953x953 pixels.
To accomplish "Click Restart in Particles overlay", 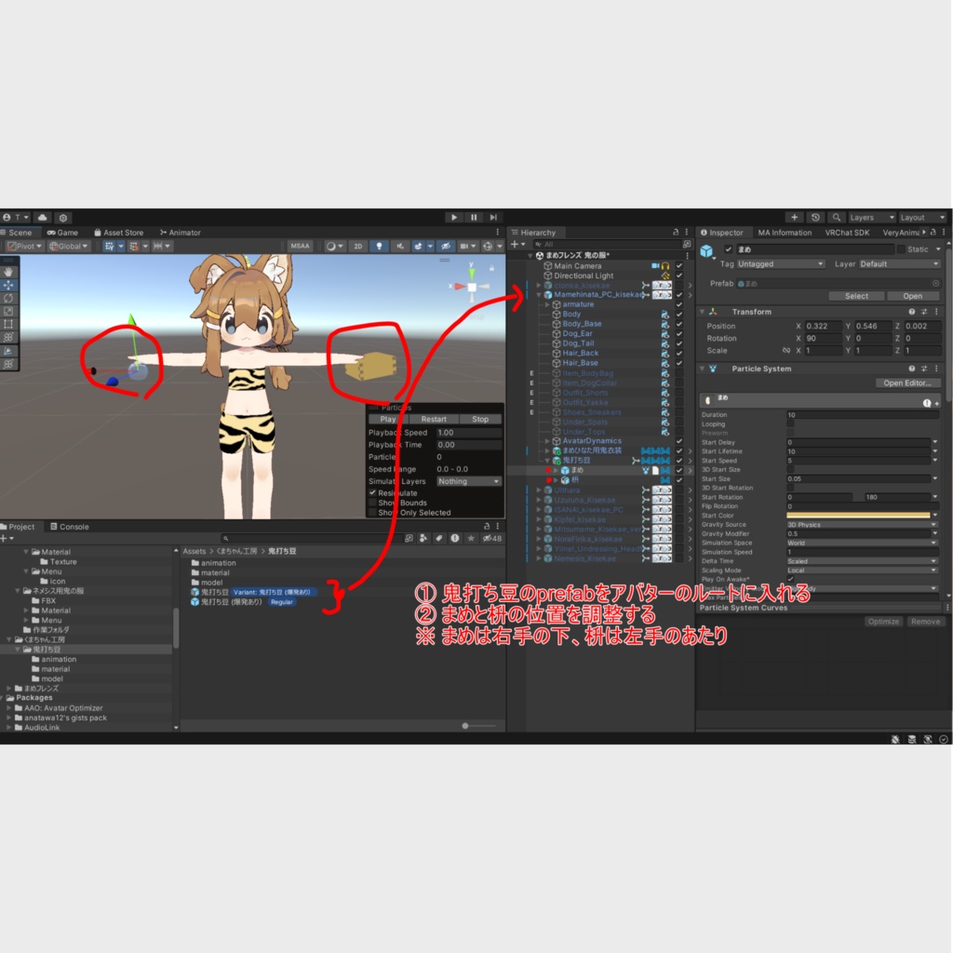I will [x=434, y=420].
